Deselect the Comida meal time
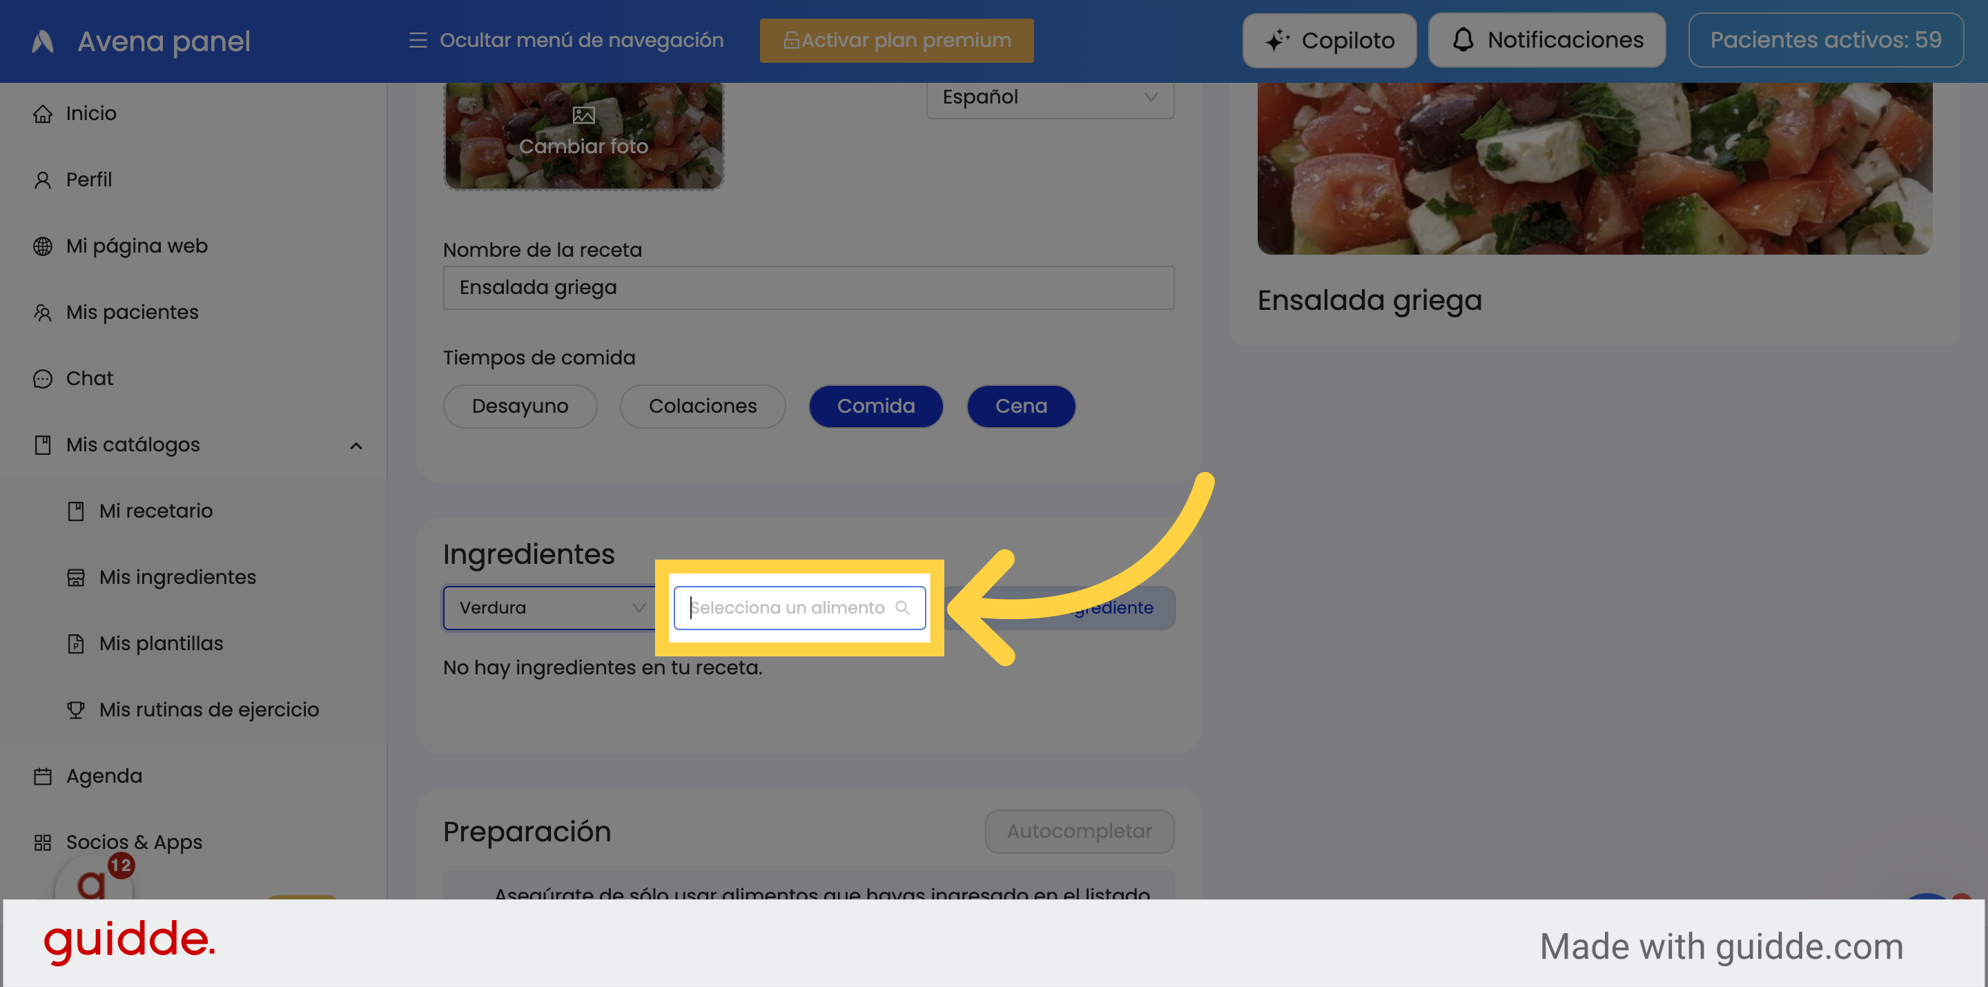Image resolution: width=1988 pixels, height=987 pixels. click(876, 406)
